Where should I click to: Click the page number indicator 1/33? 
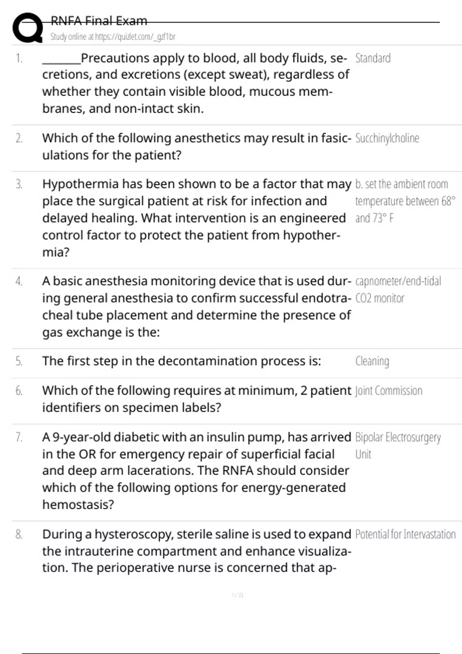coord(238,596)
